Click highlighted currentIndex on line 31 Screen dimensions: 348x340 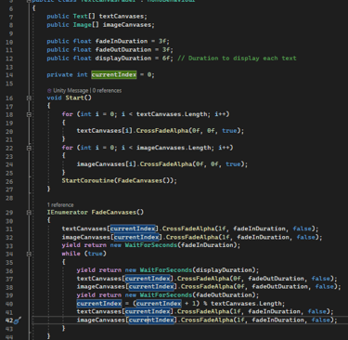pos(133,229)
